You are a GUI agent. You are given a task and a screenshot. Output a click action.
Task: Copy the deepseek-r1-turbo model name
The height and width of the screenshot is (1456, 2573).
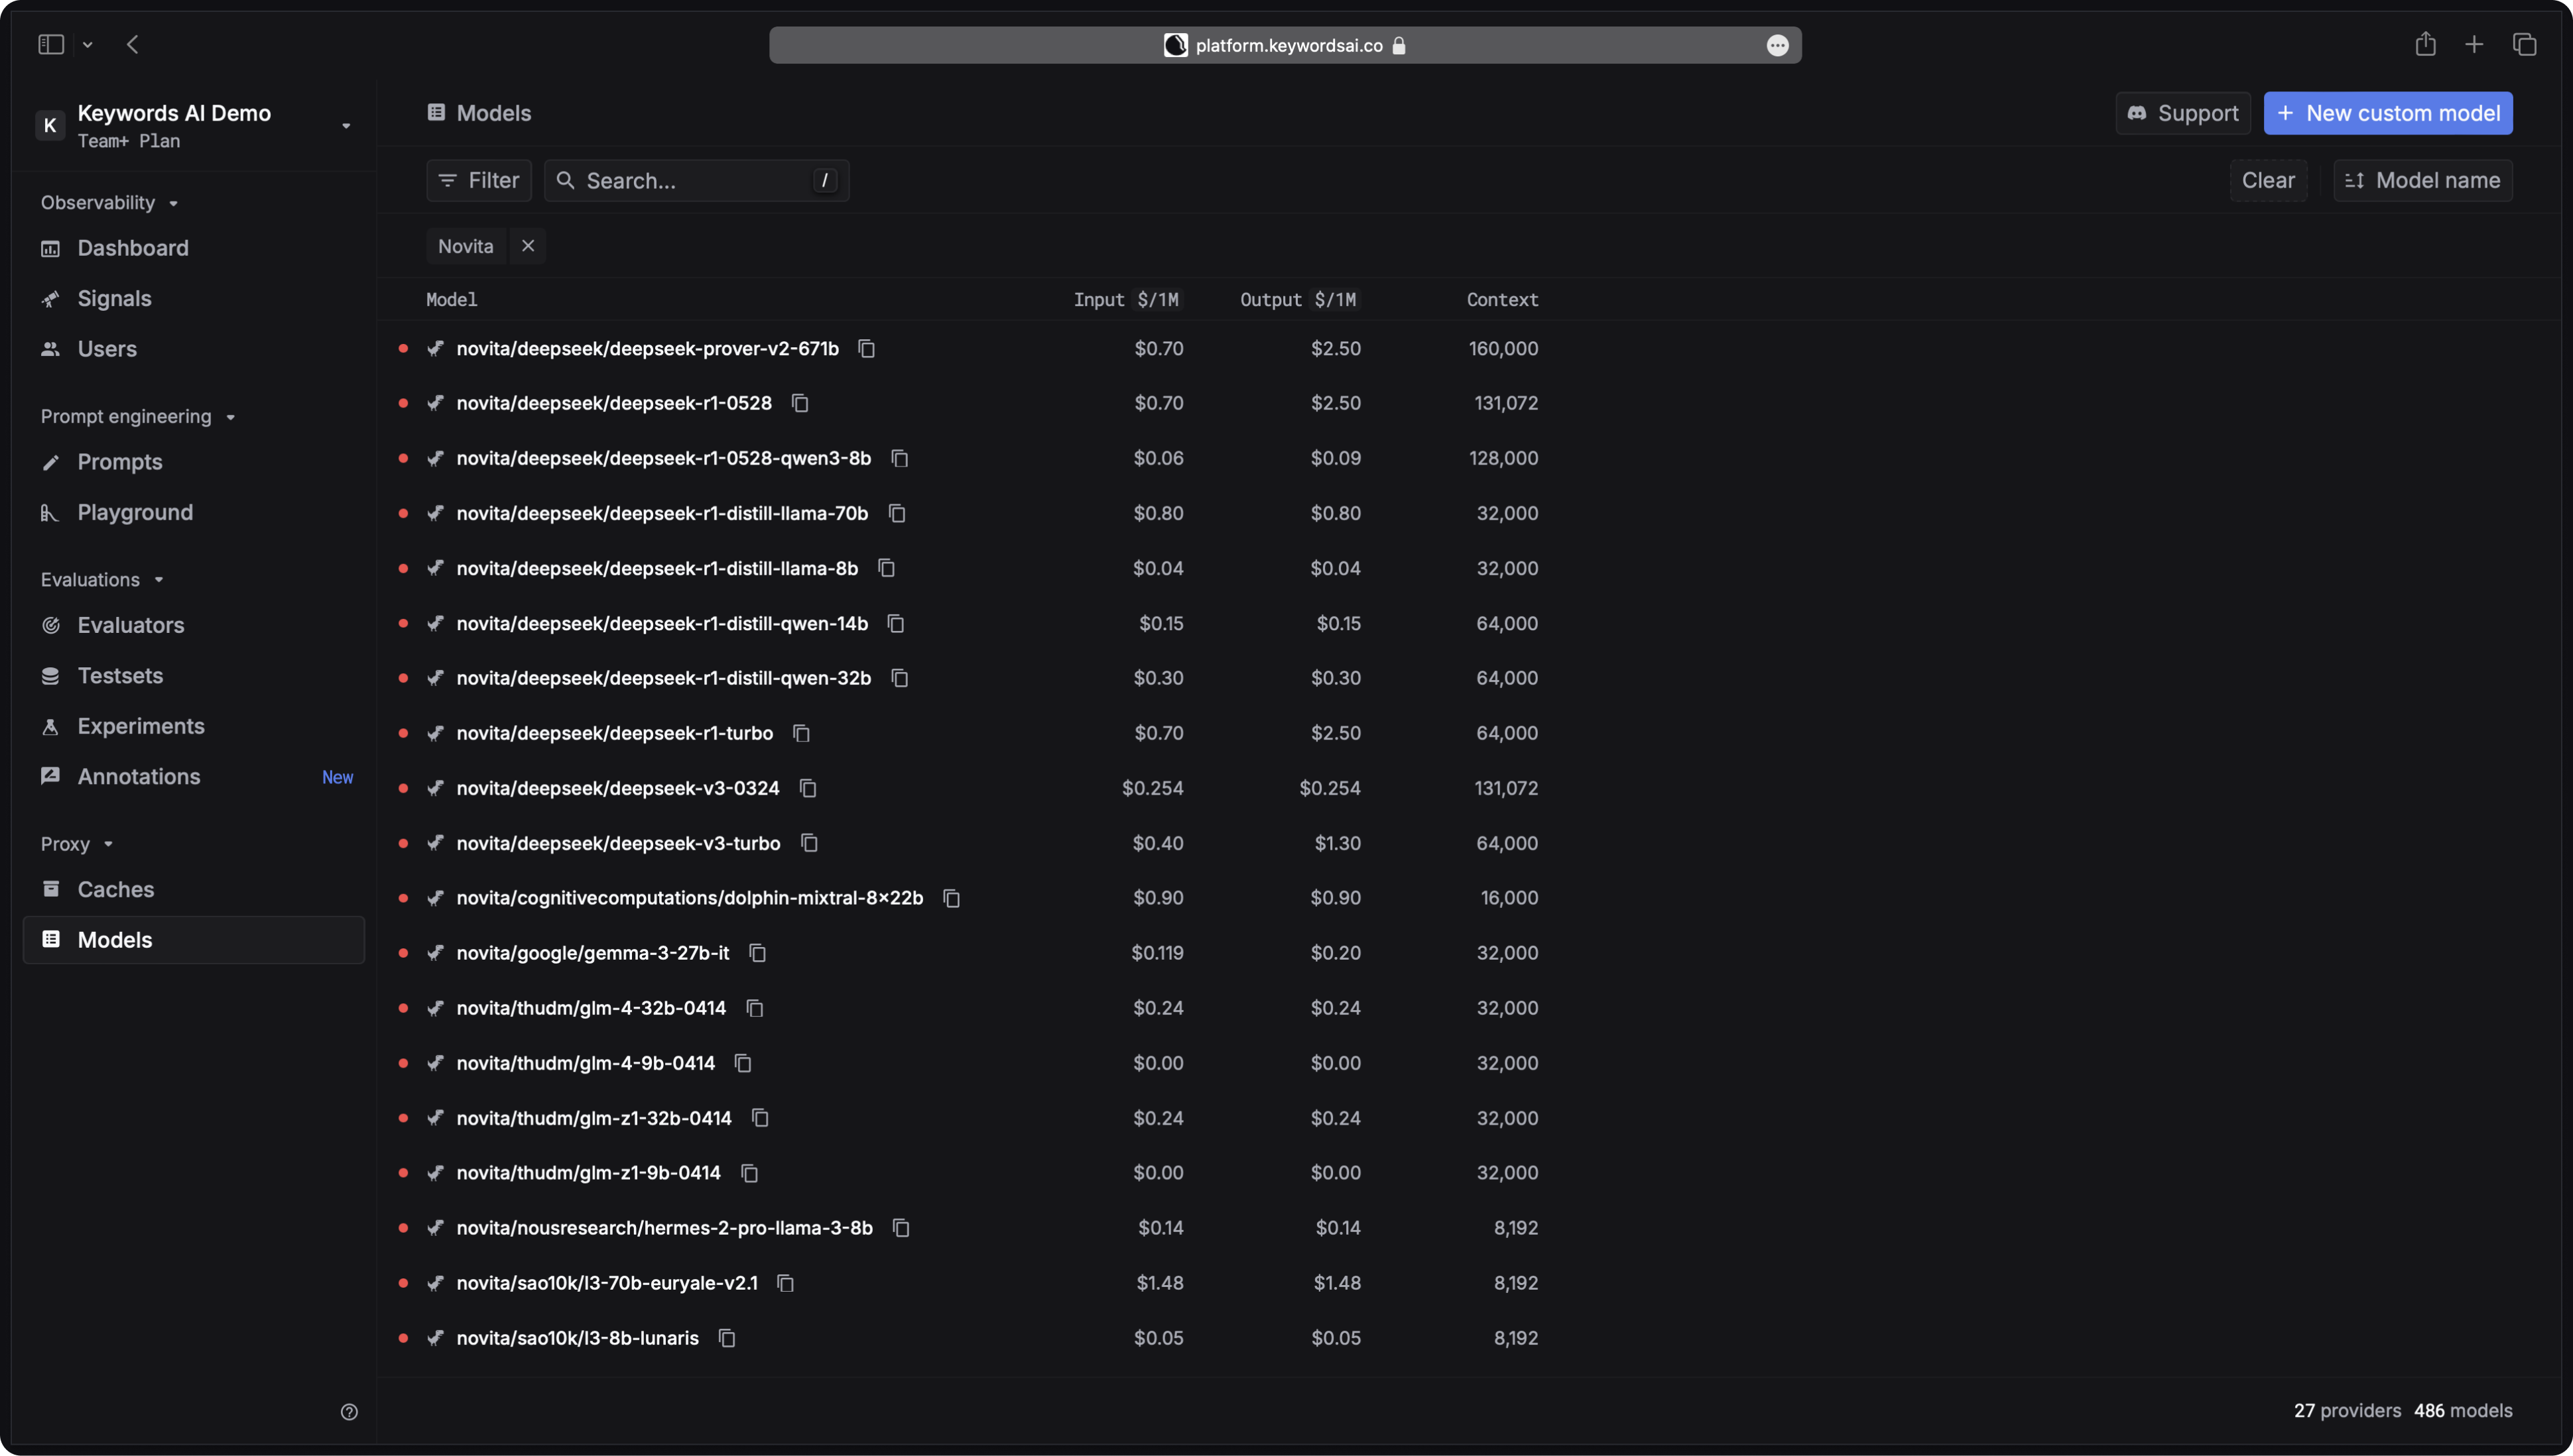[800, 733]
